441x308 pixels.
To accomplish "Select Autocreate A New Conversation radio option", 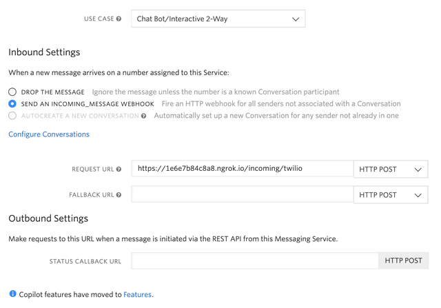I will 12,116.
